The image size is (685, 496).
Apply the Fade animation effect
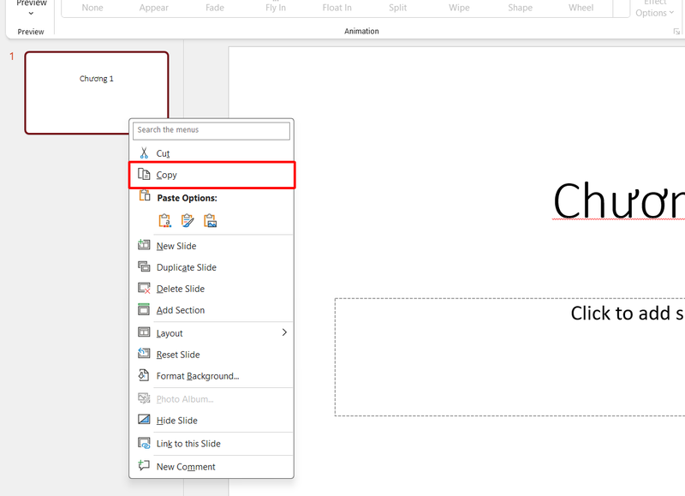coord(215,8)
